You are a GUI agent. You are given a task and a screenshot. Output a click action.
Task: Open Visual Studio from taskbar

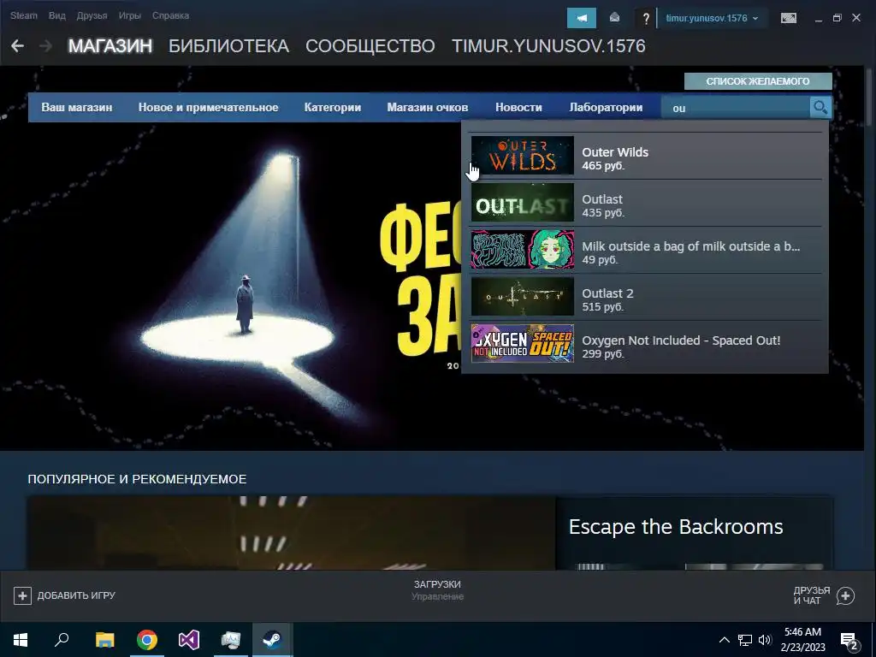pos(189,639)
